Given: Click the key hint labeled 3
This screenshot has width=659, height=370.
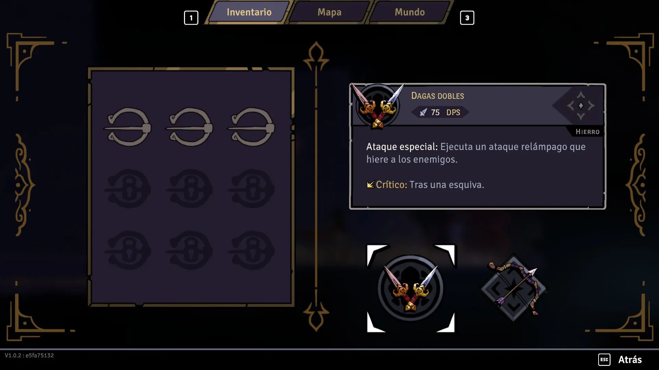Looking at the screenshot, I should (x=467, y=18).
